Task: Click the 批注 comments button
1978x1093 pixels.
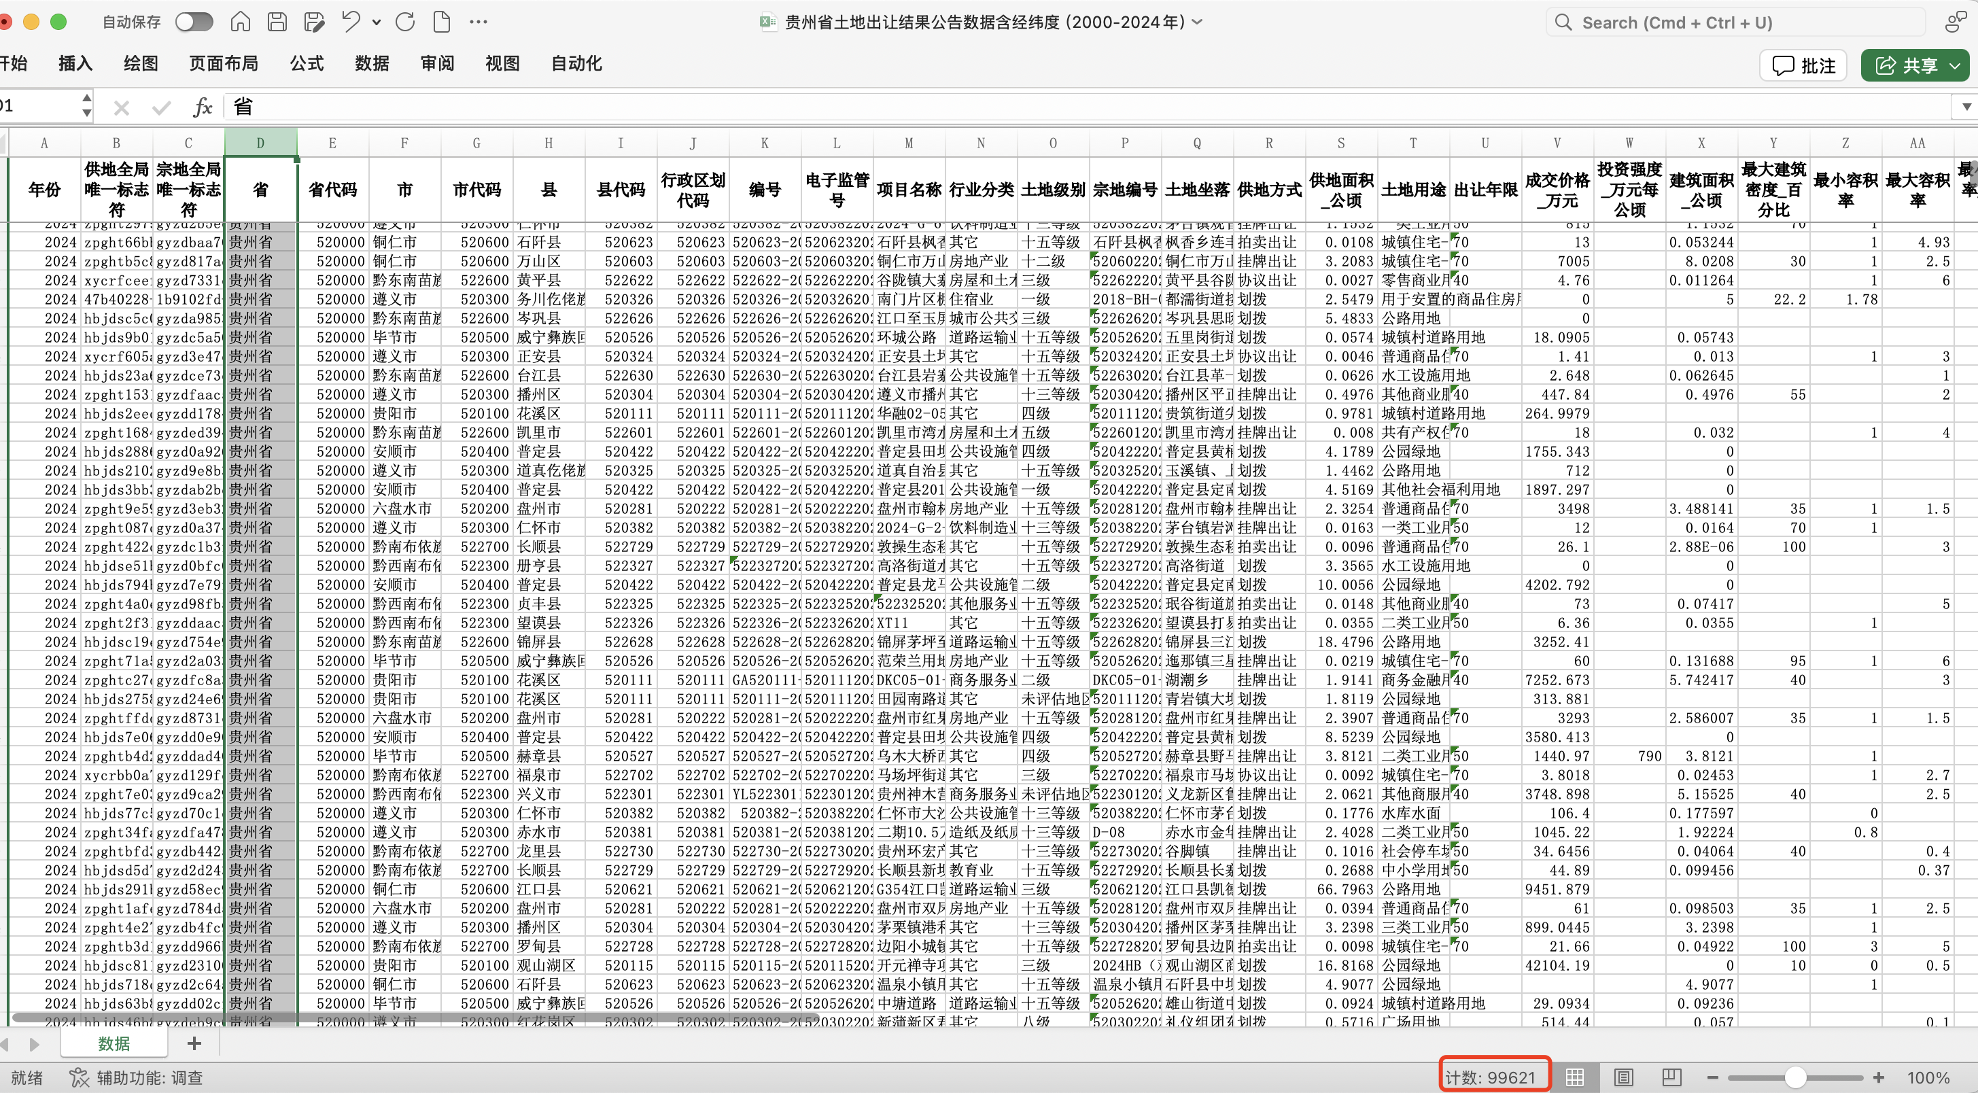Action: pos(1803,65)
